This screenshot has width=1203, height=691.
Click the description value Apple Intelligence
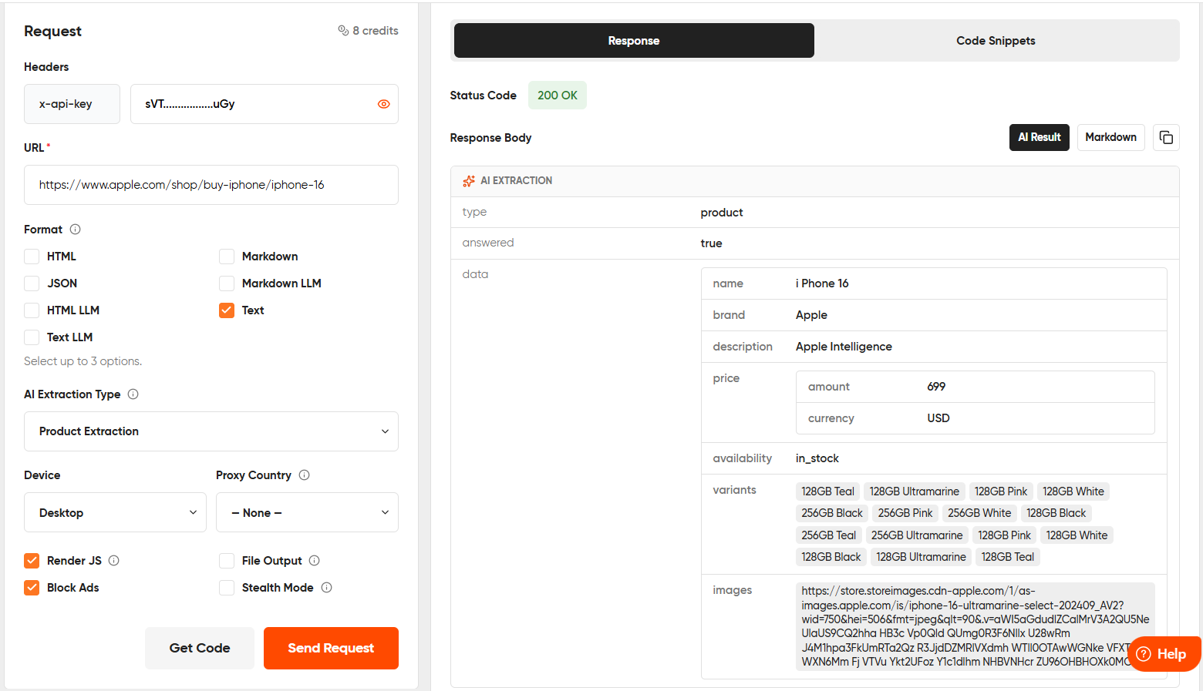844,347
